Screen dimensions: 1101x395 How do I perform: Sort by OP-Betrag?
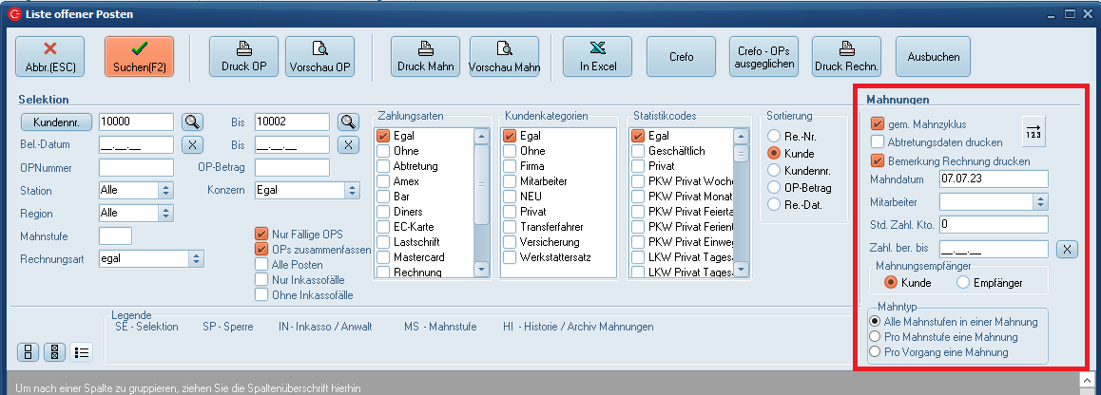(774, 188)
